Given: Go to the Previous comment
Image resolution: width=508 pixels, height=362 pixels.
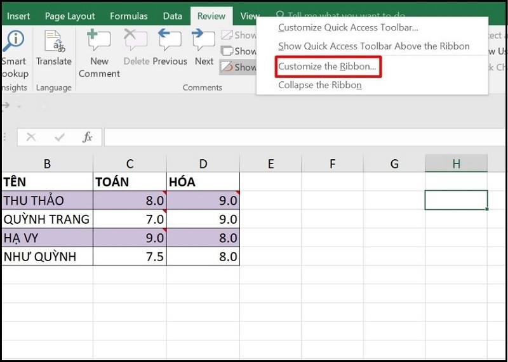Looking at the screenshot, I should [170, 48].
